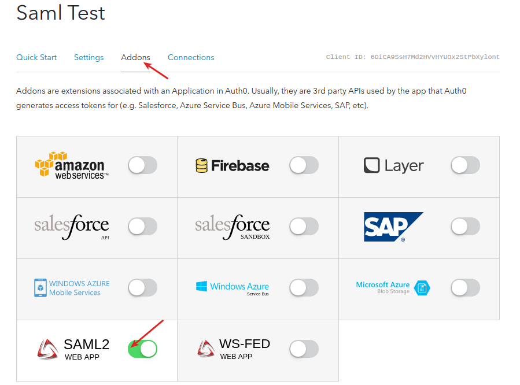Click the Layer addon logo
This screenshot has width=520, height=385.
[x=394, y=165]
